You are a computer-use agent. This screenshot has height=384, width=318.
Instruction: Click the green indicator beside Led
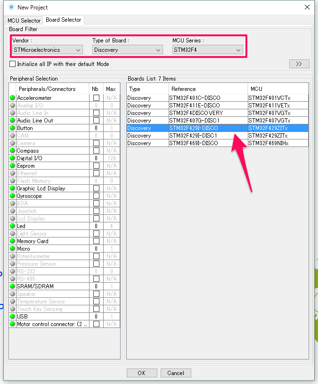tap(13, 226)
